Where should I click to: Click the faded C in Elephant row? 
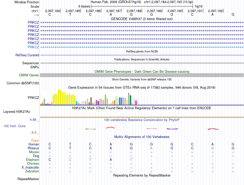[70, 160]
